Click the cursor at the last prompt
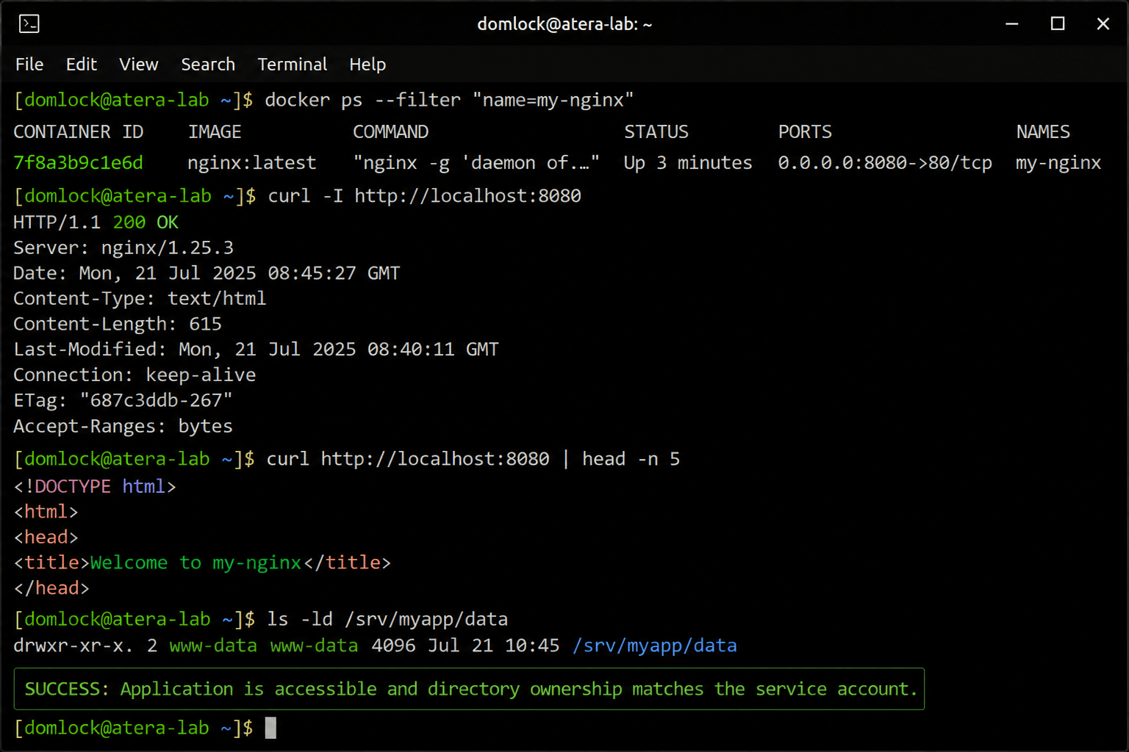1129x752 pixels. tap(270, 728)
